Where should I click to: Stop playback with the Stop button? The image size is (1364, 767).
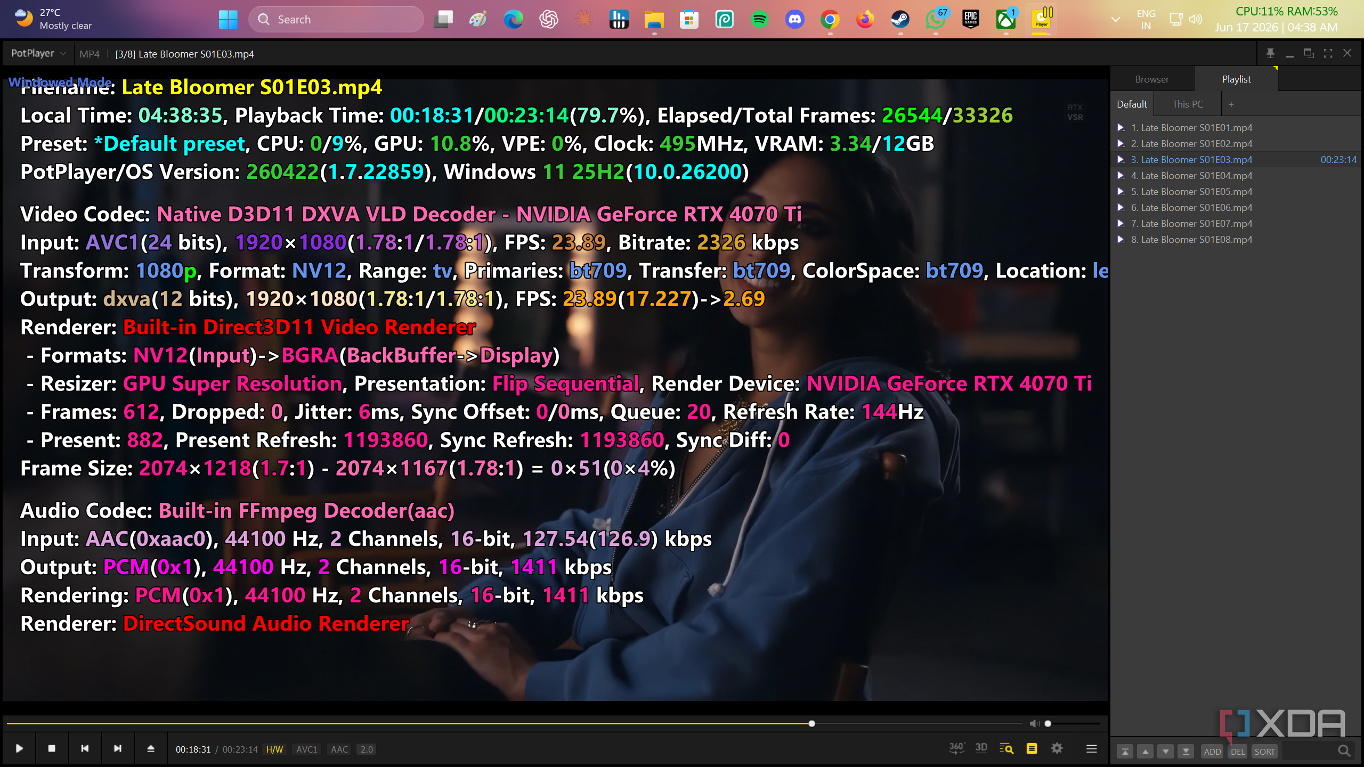(x=52, y=748)
